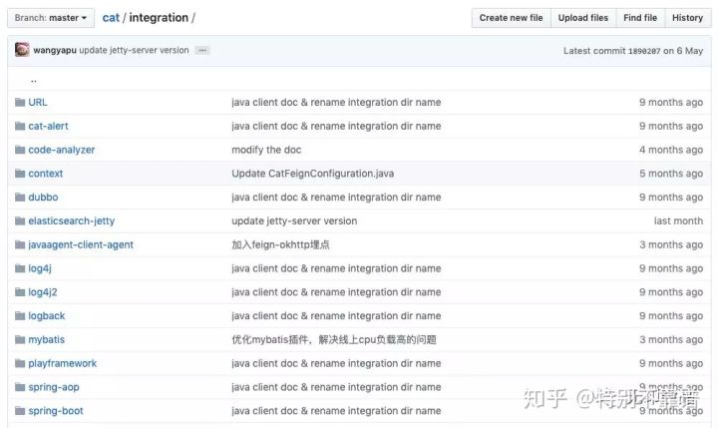Open the dubbo row's 'java client doc' commit message
The image size is (718, 428).
tap(336, 198)
